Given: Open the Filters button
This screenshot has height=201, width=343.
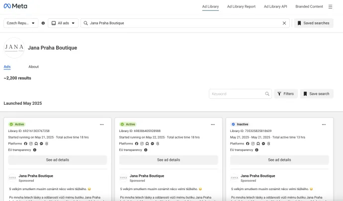Looking at the screenshot, I should click(286, 94).
